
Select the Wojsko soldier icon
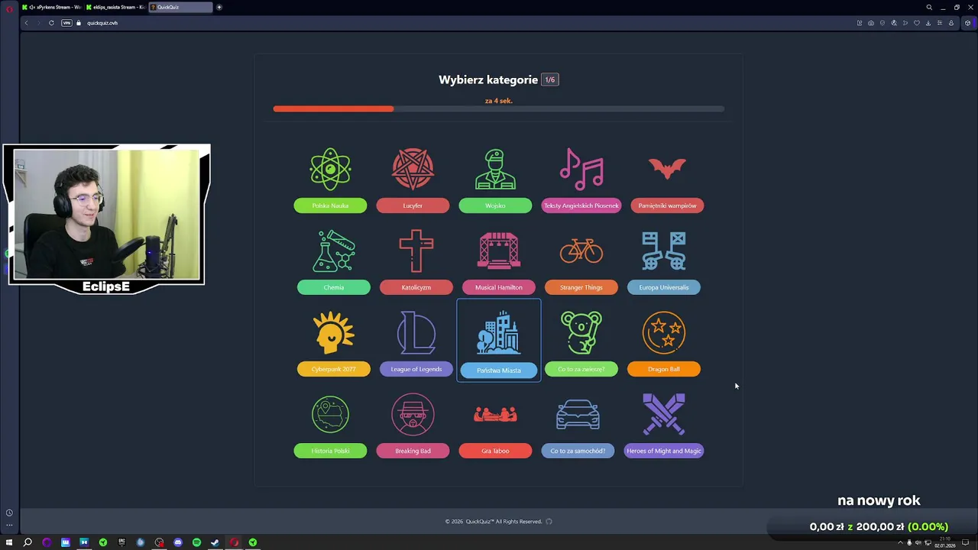coord(495,169)
